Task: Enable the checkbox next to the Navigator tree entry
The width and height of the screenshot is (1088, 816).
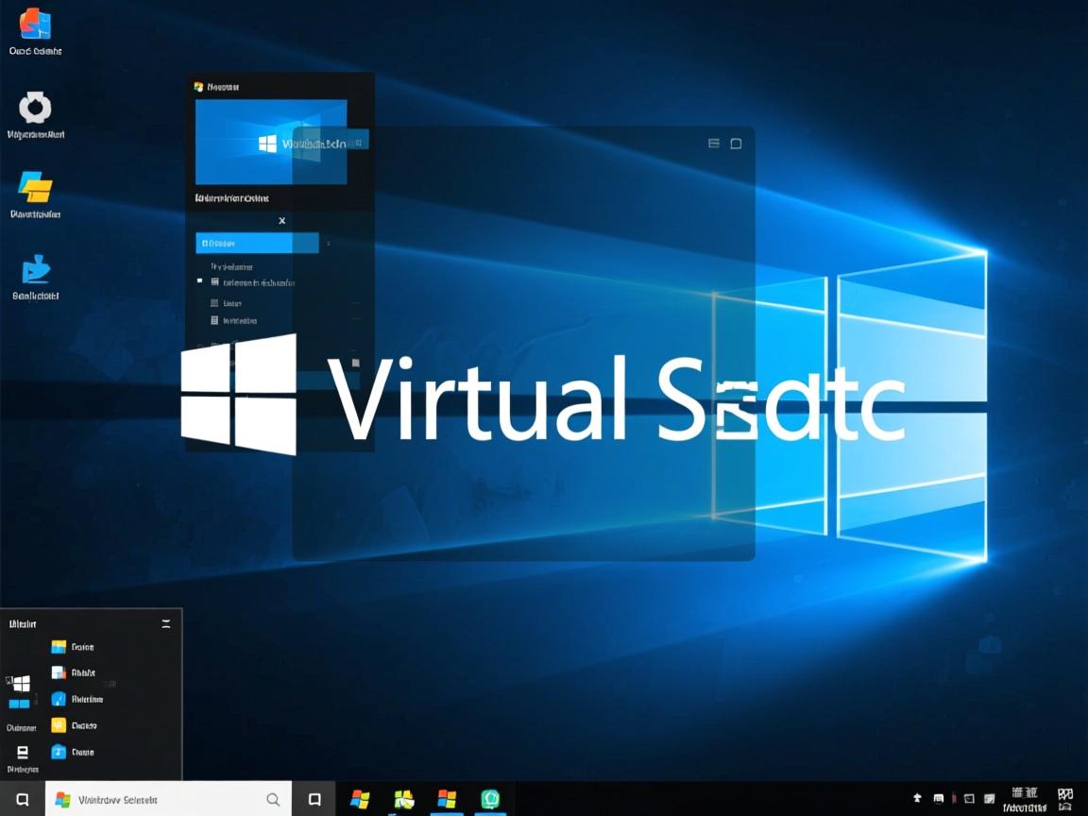Action: click(199, 281)
